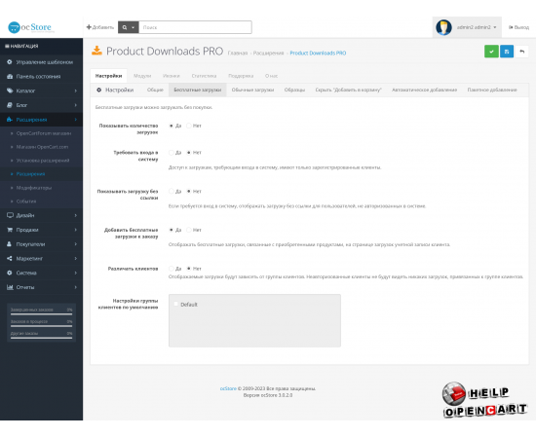Click the Расширения breadcrumb link

pyautogui.click(x=268, y=53)
